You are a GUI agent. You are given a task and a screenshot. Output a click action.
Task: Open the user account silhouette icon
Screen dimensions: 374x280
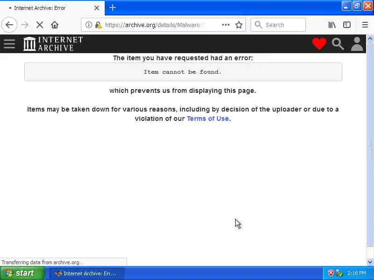(x=357, y=44)
